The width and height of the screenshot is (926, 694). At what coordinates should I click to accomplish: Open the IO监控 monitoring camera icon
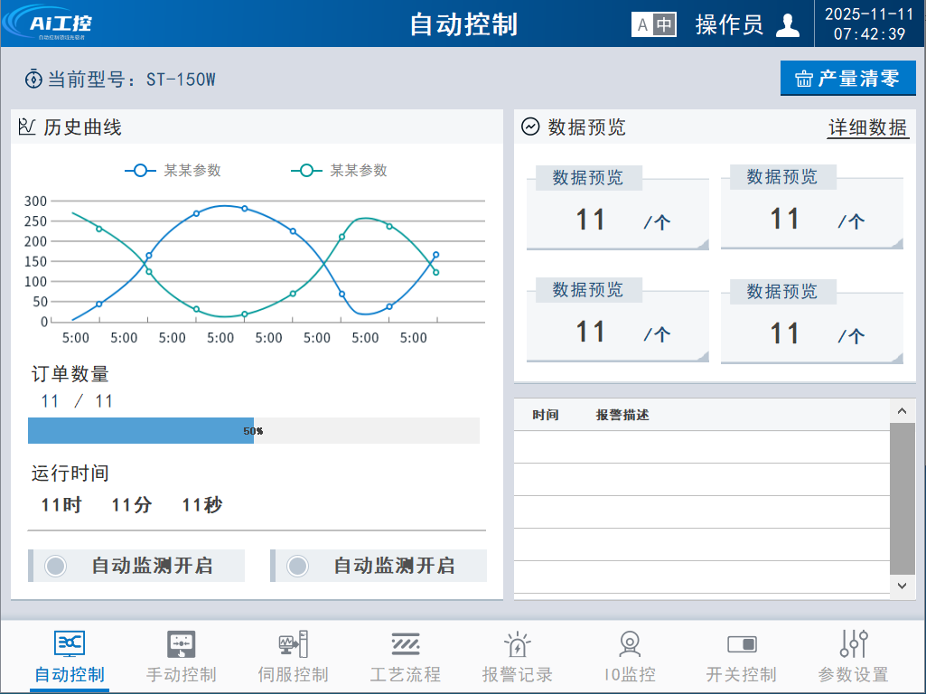630,644
